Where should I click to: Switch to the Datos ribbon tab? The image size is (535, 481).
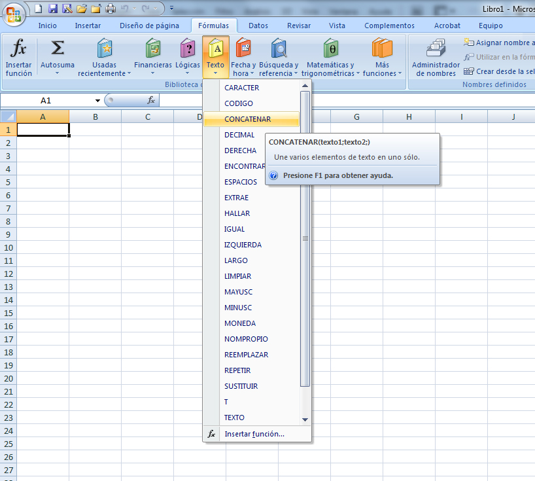click(258, 26)
